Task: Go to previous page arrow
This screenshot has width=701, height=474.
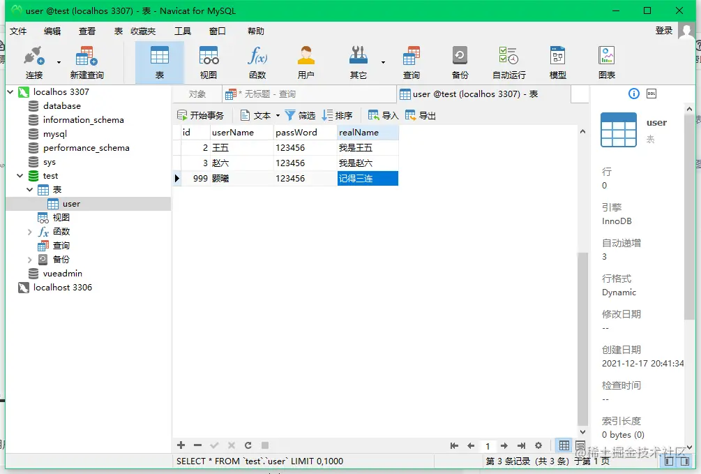Action: click(471, 446)
